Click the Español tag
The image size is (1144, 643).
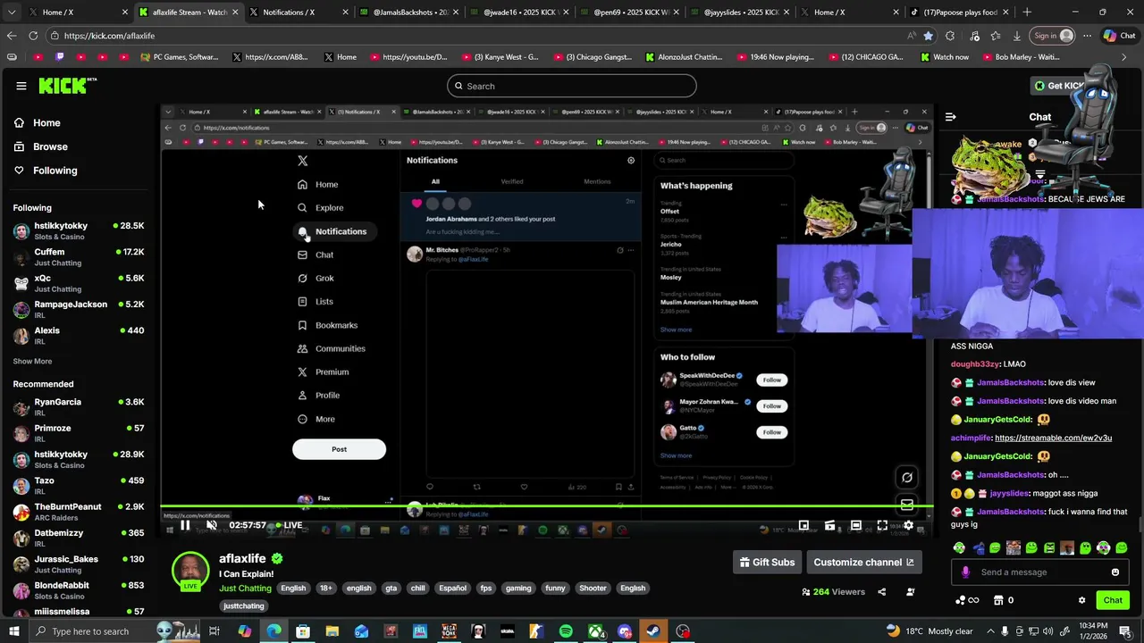click(x=452, y=589)
